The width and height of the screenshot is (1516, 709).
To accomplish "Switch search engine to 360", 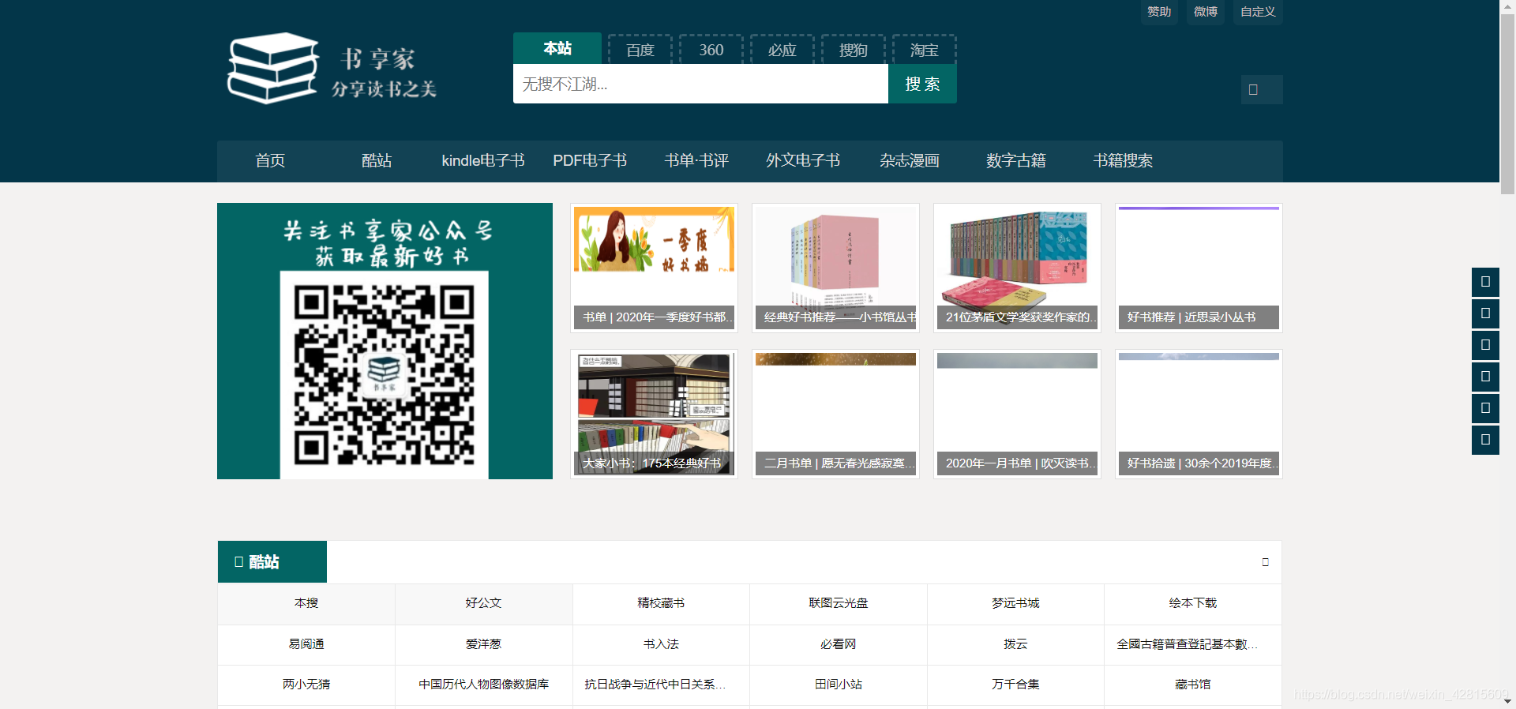I will click(x=711, y=50).
